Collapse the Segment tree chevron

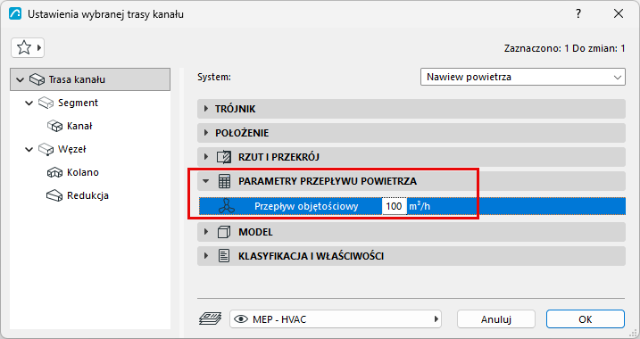(x=29, y=103)
